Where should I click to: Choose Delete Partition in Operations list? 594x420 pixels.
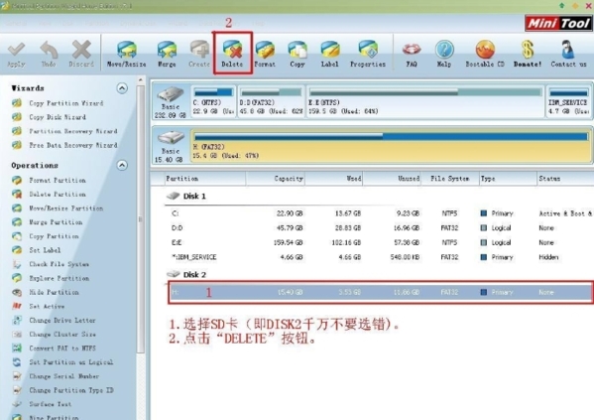pyautogui.click(x=49, y=195)
